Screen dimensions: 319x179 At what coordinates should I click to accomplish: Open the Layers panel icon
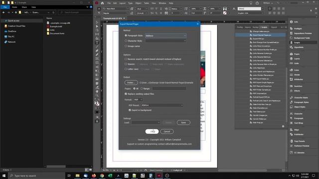point(291,59)
